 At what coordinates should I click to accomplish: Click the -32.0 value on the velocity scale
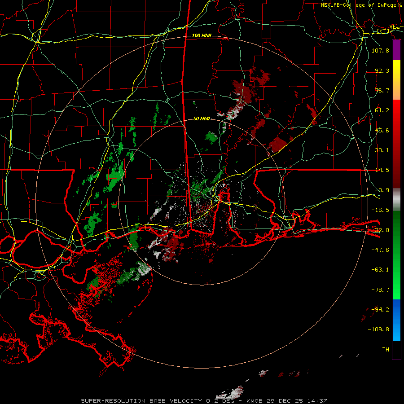[380, 230]
